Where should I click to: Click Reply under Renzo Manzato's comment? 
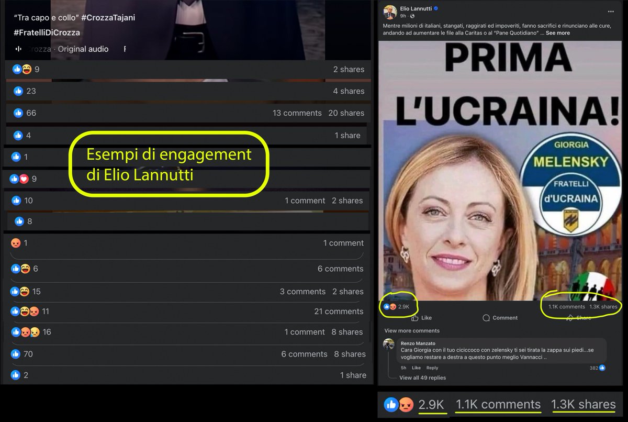[432, 368]
